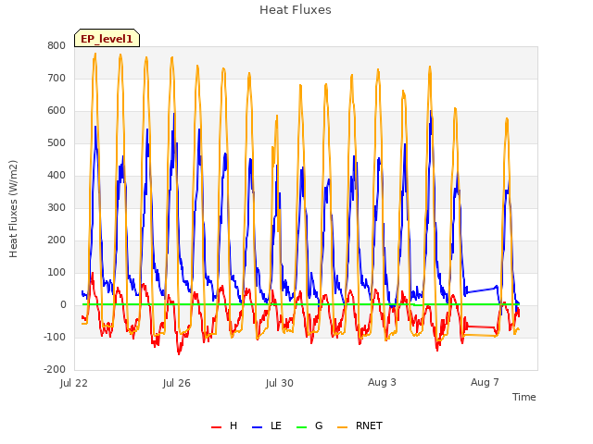Image resolution: width=593 pixels, height=444 pixels.
Task: Toggle the H series in the legend
Action: click(x=224, y=425)
